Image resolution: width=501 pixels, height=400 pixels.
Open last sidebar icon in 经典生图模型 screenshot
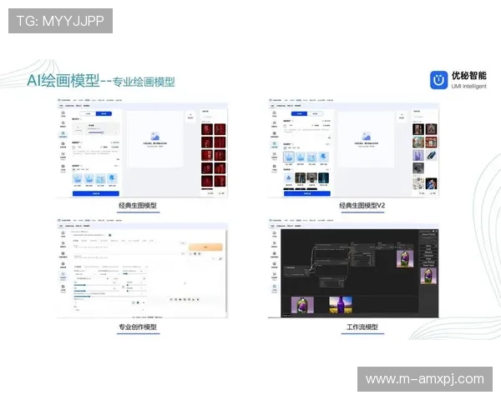[63, 167]
